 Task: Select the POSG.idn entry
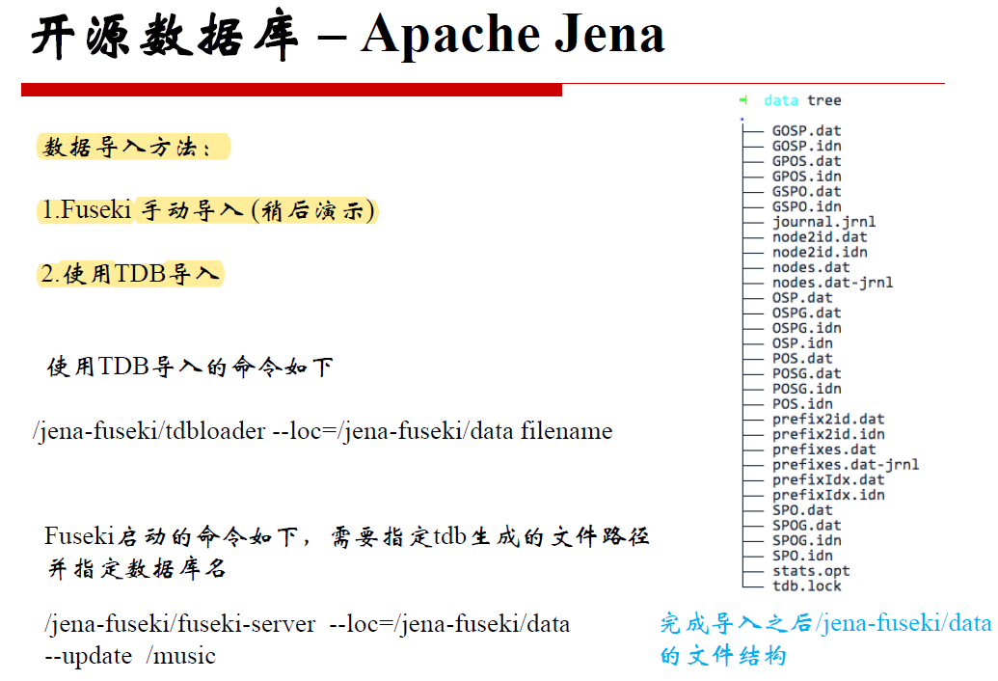(807, 389)
